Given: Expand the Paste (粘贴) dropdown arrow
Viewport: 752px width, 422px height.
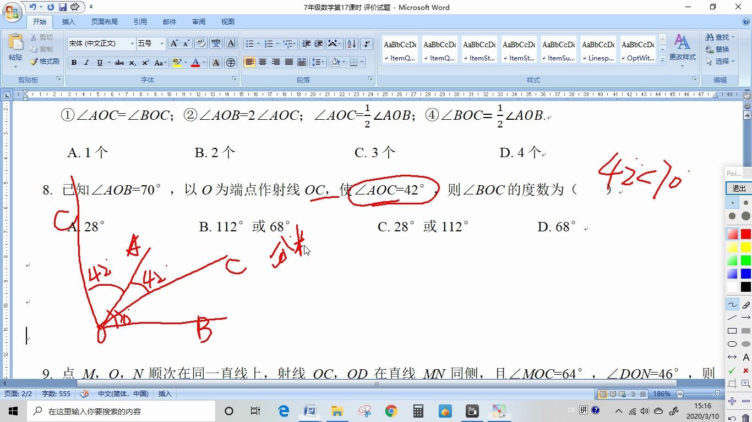Looking at the screenshot, I should pyautogui.click(x=15, y=66).
